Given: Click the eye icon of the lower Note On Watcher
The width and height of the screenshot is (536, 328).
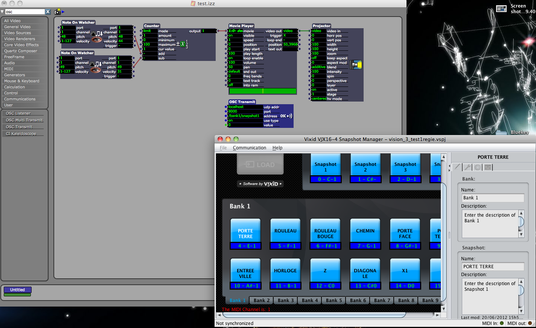Looking at the screenshot, I should [x=96, y=70].
